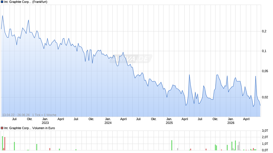Click the price axis label 0,2
The width and height of the screenshot is (273, 153).
click(x=264, y=31)
